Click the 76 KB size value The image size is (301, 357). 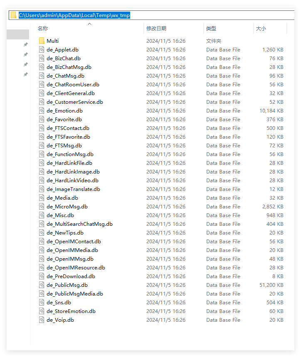276,58
